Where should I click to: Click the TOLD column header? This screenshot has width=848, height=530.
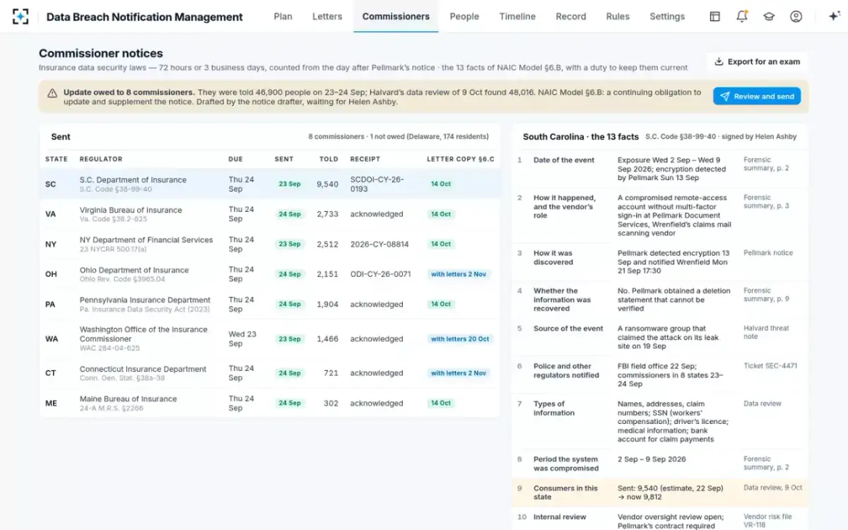[x=329, y=159]
